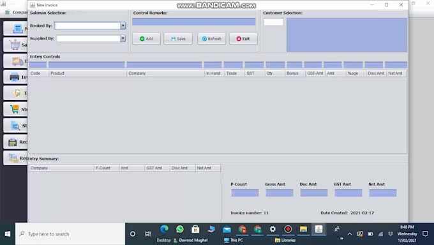434x245 pixels.
Task: Open the Mail app from the taskbar
Action: pos(227,230)
